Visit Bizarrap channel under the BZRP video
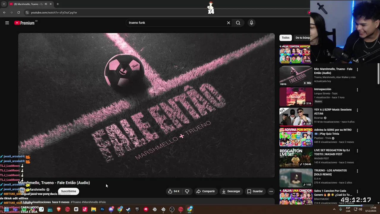 (318, 118)
